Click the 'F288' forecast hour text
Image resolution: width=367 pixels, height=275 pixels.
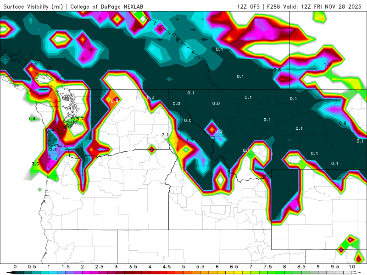273,6
